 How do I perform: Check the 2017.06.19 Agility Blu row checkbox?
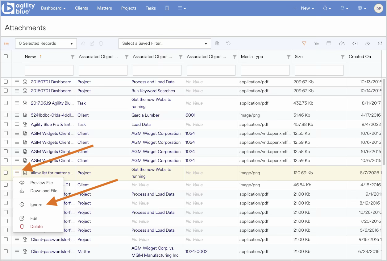click(x=6, y=103)
